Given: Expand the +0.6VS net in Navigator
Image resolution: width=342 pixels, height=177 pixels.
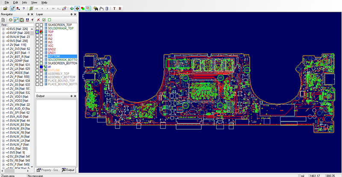Looking at the screenshot, I should coord(3,29).
